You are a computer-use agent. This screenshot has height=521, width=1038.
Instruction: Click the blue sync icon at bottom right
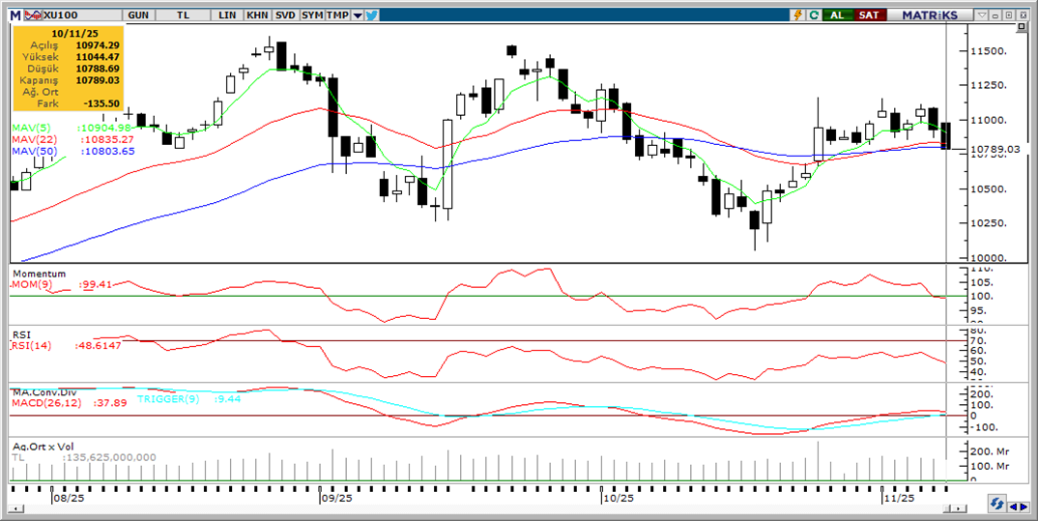point(995,505)
